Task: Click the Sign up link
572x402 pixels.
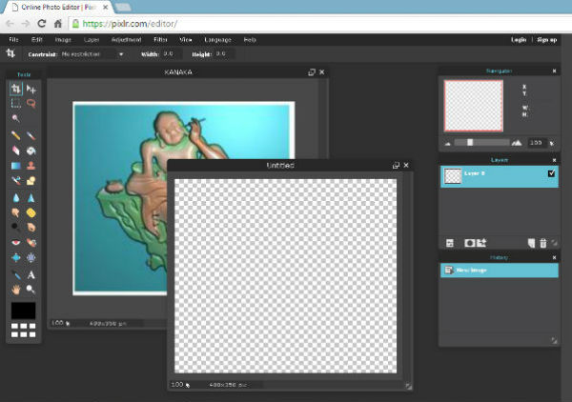Action: 547,40
